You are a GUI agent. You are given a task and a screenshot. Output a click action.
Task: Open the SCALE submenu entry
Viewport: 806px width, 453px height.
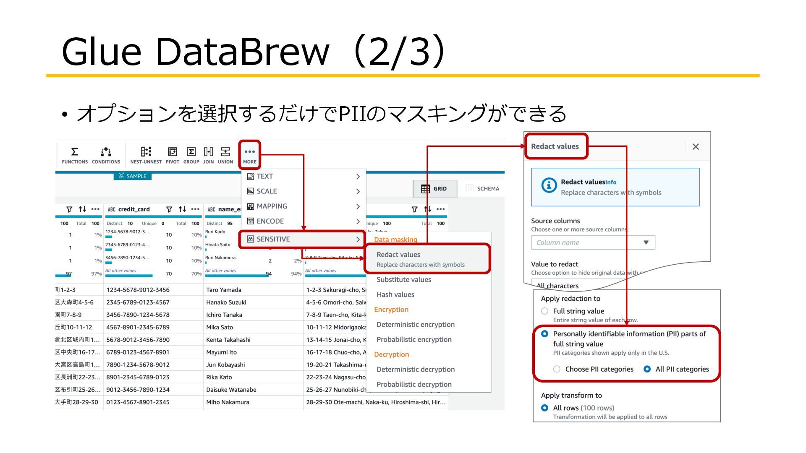304,191
